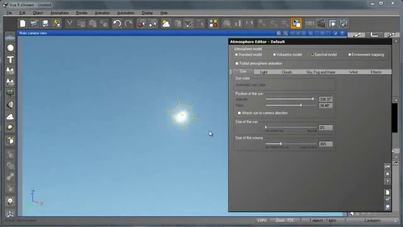Open the File menu
Image resolution: width=403 pixels, height=227 pixels.
9,13
